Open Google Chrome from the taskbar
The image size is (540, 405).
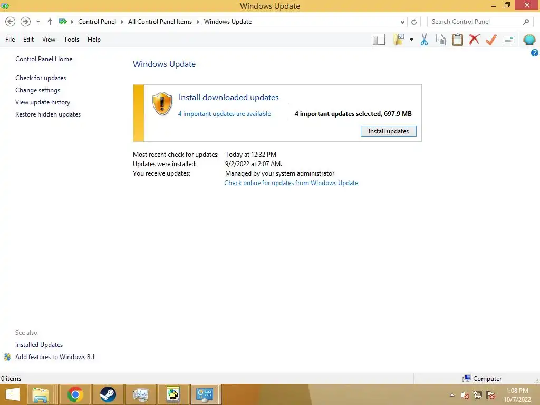tap(75, 394)
